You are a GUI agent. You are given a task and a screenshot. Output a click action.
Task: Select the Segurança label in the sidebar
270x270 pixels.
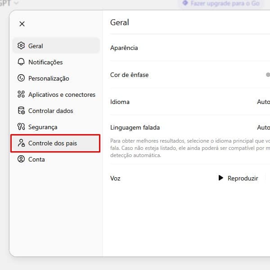[x=43, y=127]
